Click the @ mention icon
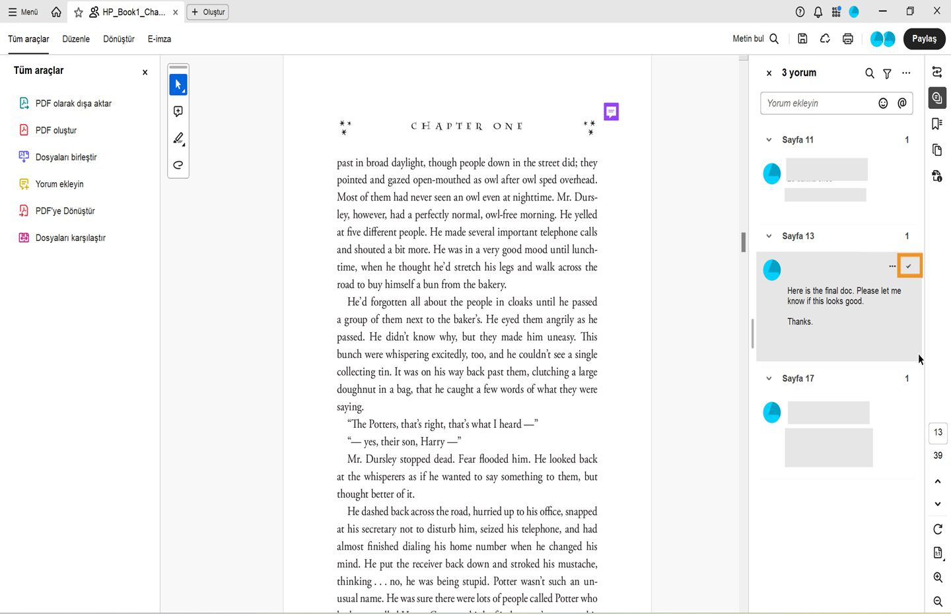This screenshot has width=951, height=614. click(x=902, y=103)
